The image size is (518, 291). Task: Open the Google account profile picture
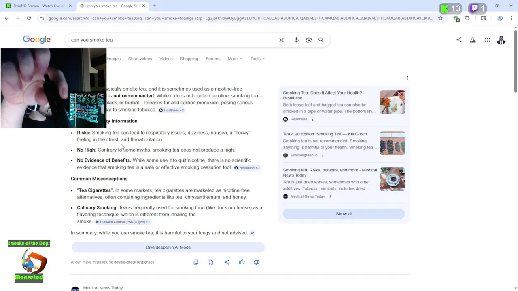pyautogui.click(x=501, y=40)
